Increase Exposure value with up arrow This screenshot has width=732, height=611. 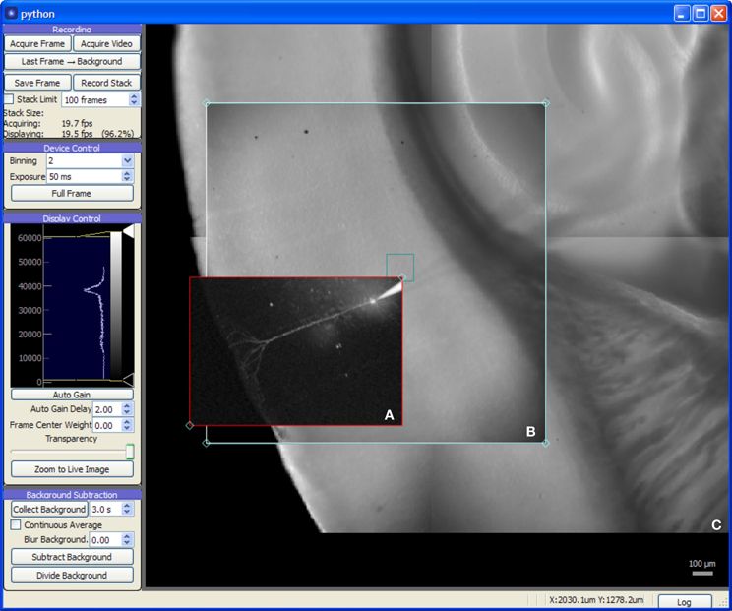(127, 173)
